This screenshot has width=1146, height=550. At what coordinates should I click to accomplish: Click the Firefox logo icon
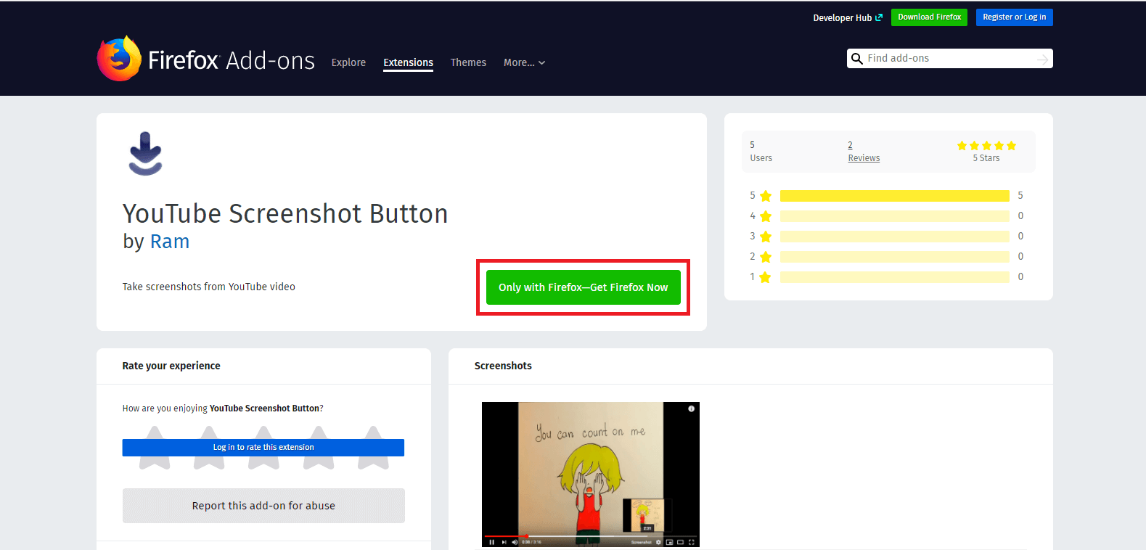[119, 58]
